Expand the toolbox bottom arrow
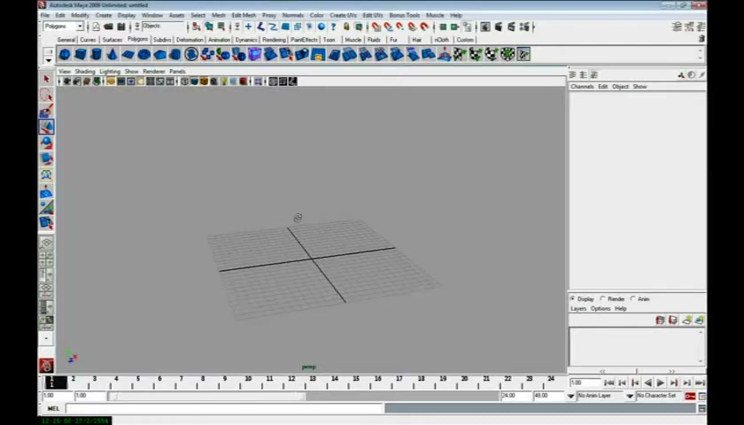 [x=46, y=338]
